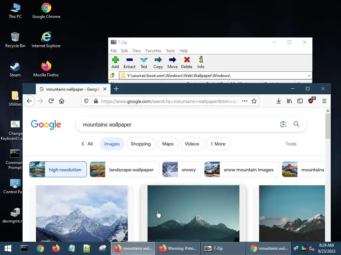The image size is (341, 255).
Task: Click the muted volume tray icon
Action: point(312,248)
